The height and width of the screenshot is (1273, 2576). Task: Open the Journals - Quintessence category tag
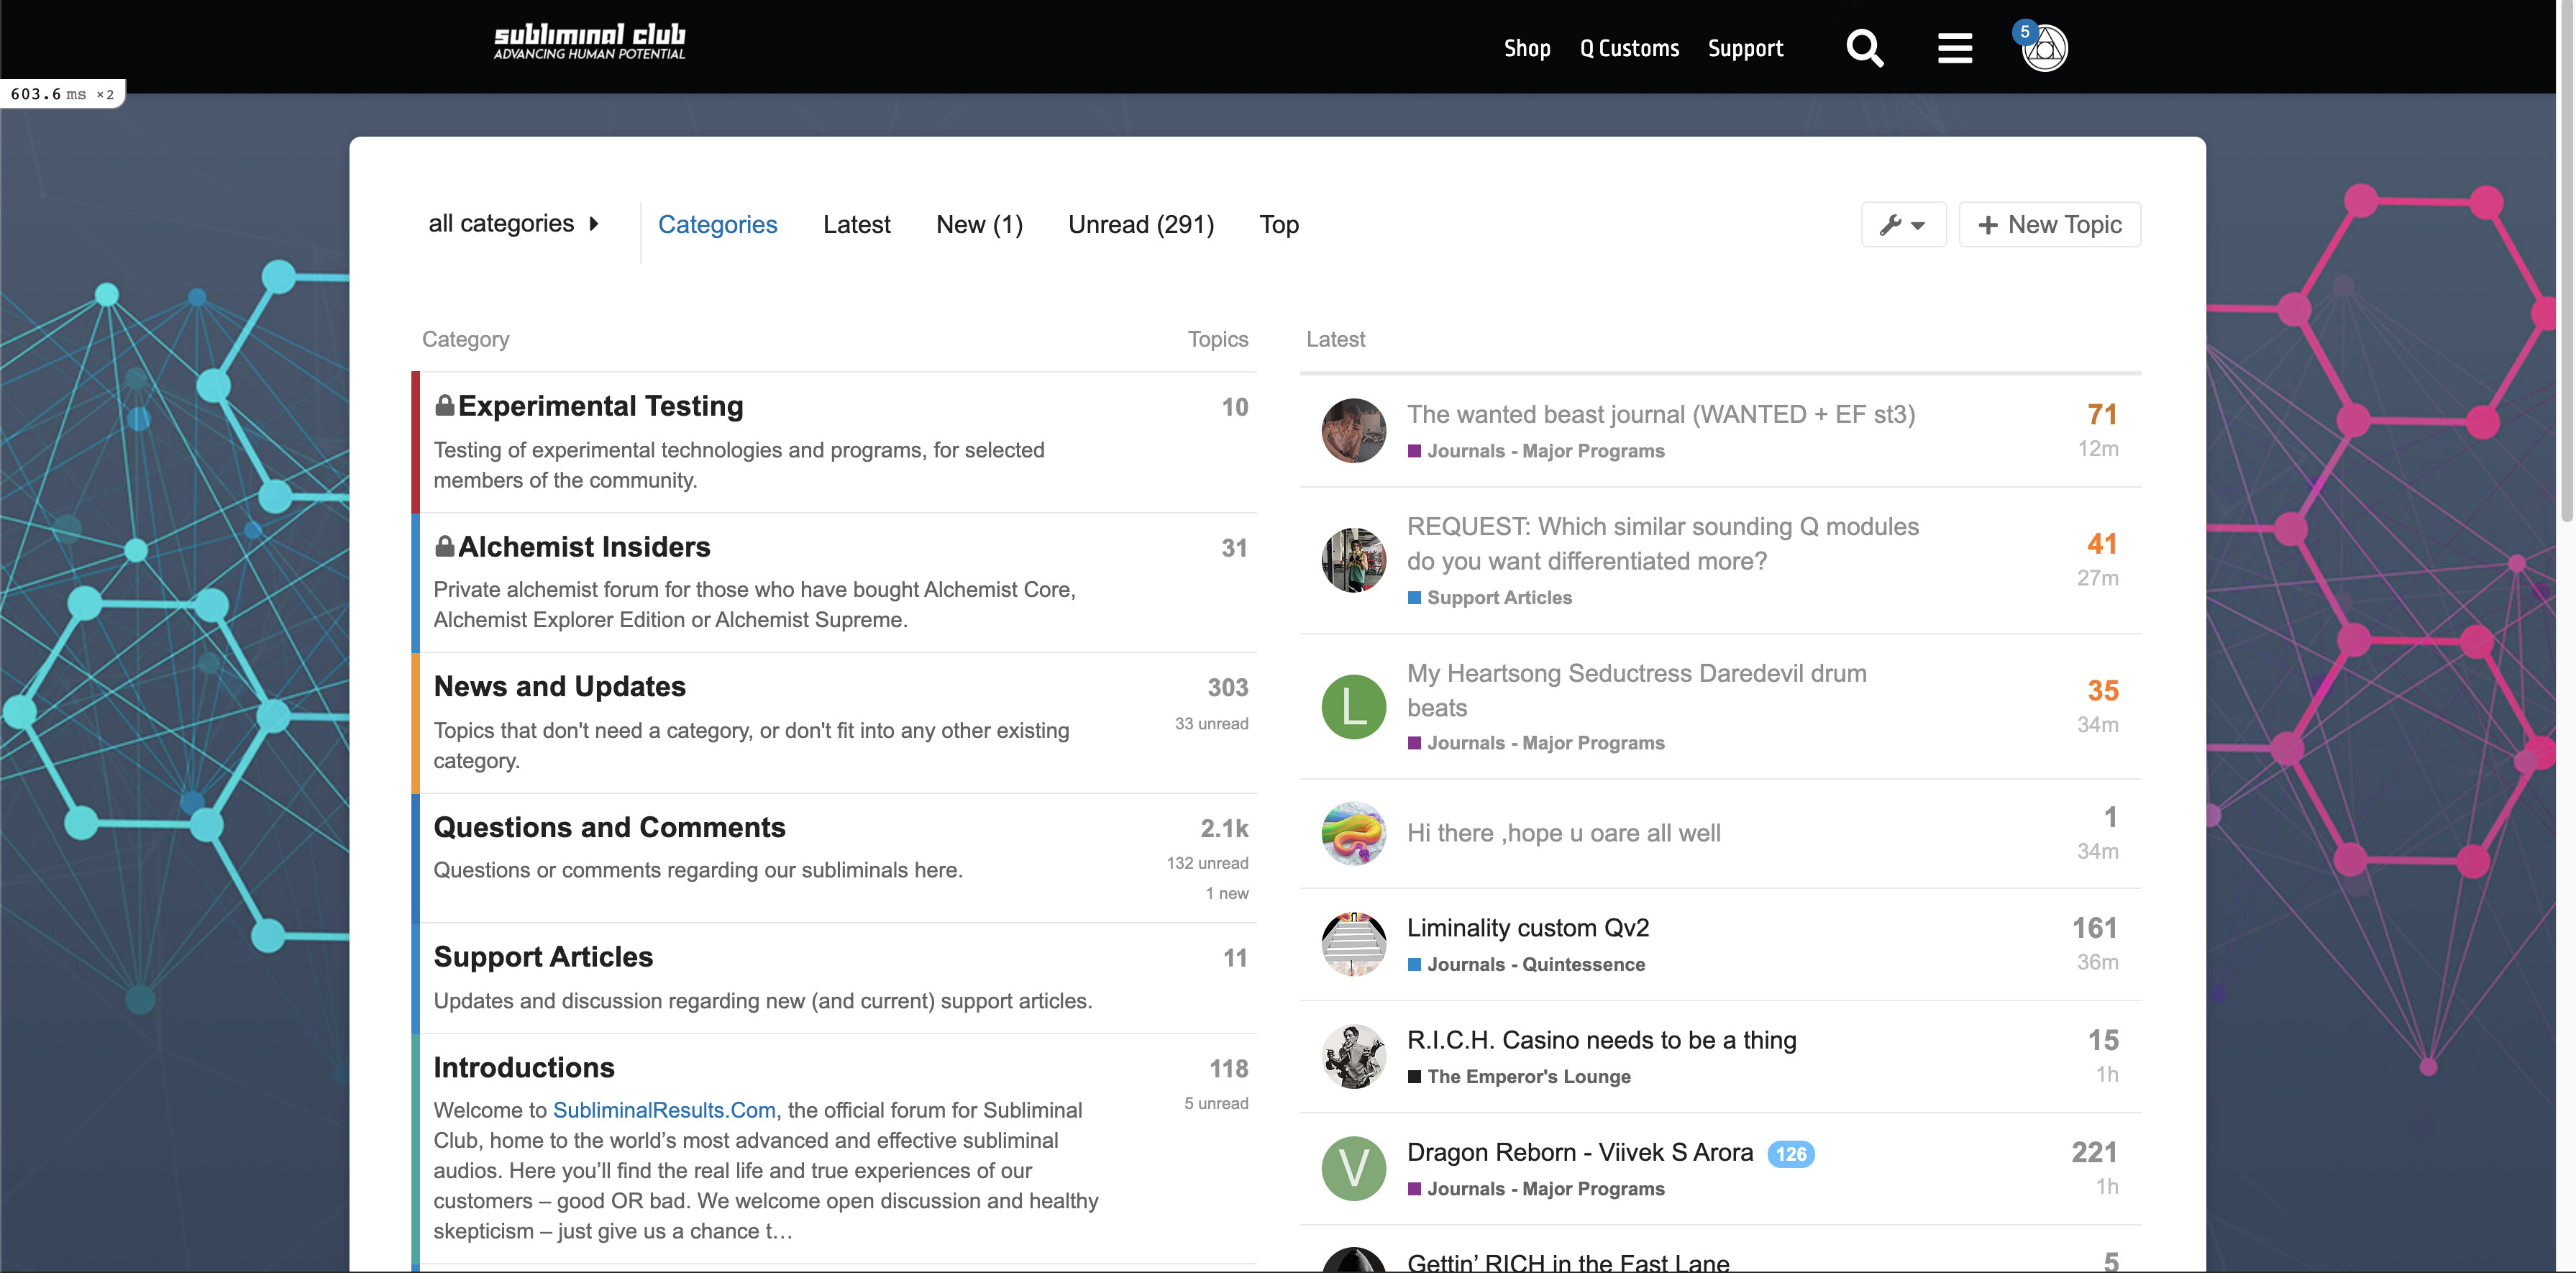pos(1526,965)
